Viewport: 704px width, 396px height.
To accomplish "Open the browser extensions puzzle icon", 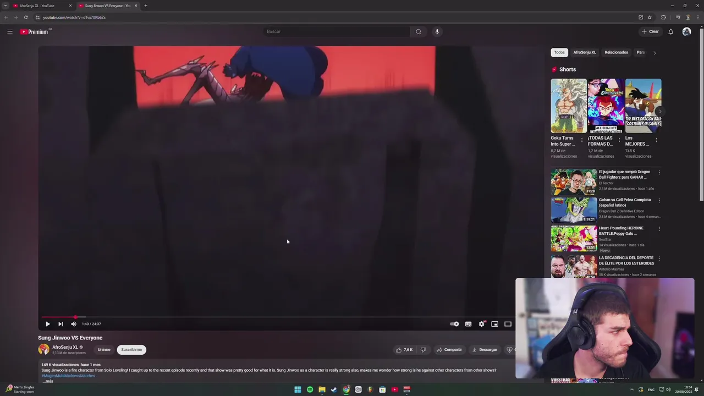I will click(663, 17).
